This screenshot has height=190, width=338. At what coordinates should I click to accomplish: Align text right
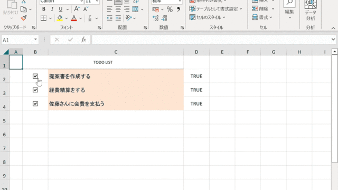(x=127, y=9)
